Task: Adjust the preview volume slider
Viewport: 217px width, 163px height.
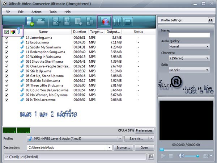Action: point(192,156)
